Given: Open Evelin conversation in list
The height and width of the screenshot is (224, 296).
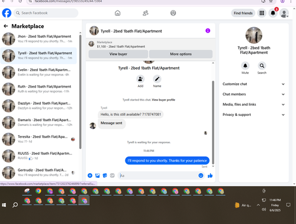Looking at the screenshot, I should pos(38,72).
